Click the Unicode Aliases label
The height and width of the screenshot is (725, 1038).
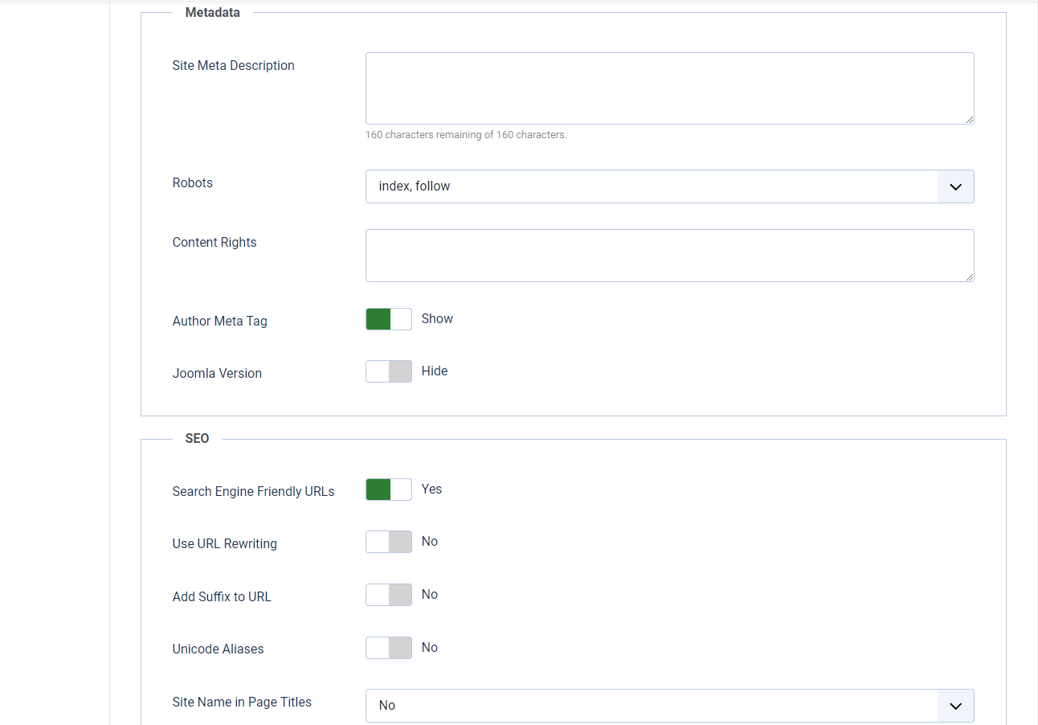pos(218,649)
